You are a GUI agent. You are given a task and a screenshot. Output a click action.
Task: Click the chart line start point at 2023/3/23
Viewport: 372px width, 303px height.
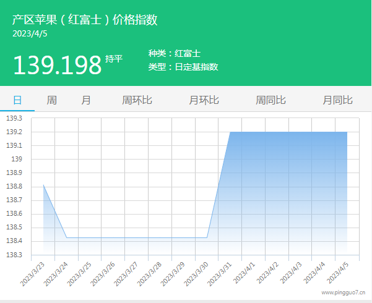(x=43, y=185)
